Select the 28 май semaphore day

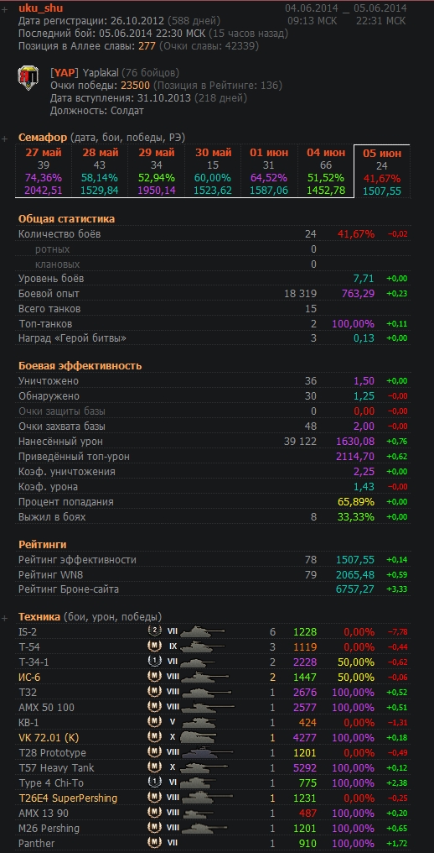(x=101, y=171)
